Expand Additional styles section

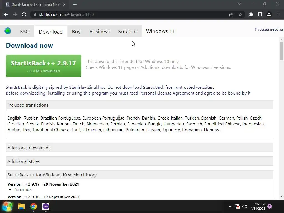pos(140,161)
